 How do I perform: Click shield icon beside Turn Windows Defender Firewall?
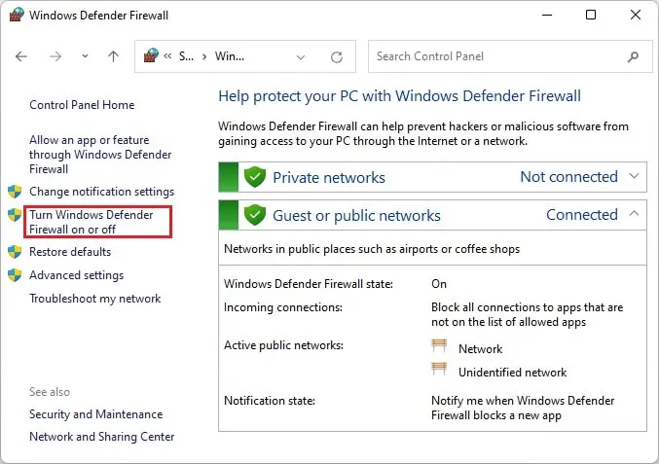point(15,215)
